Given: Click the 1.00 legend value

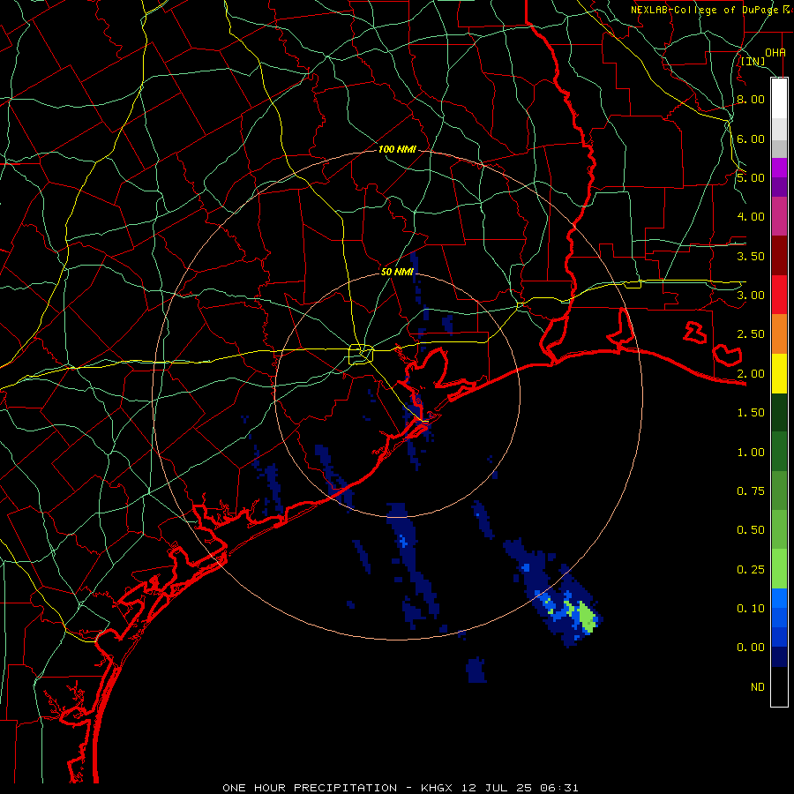Looking at the screenshot, I should tap(751, 453).
